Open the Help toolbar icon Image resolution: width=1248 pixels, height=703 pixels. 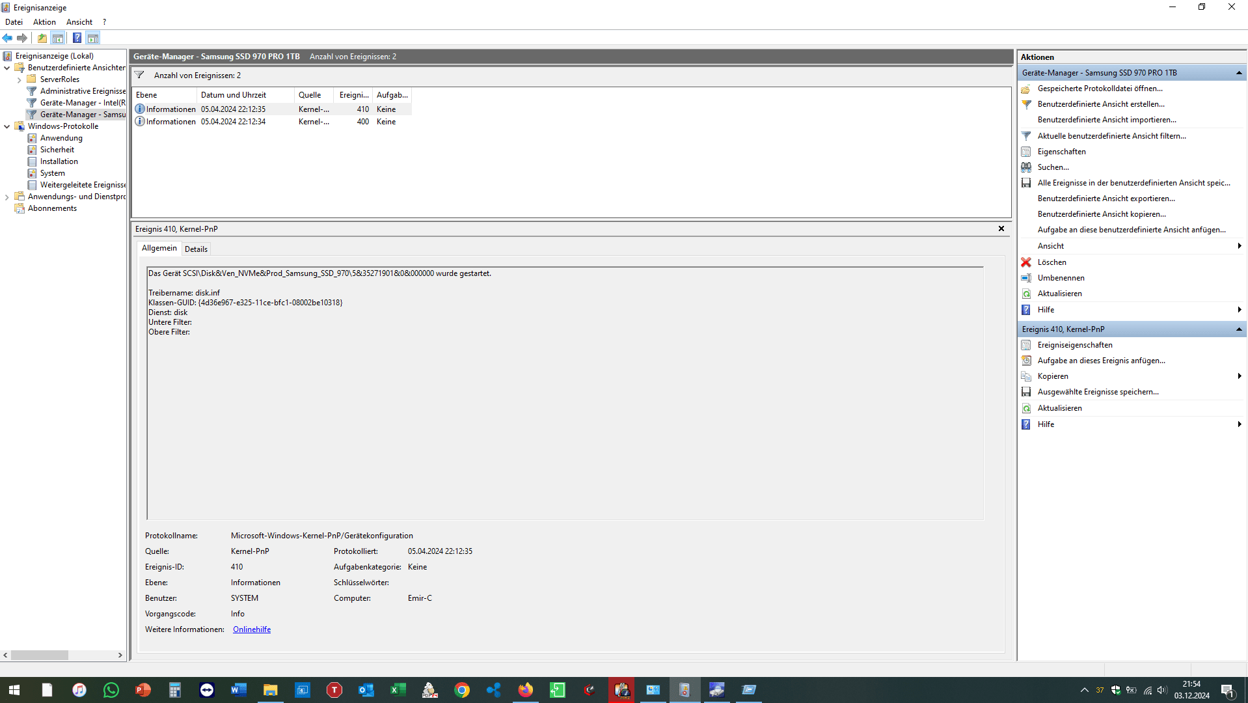(x=77, y=38)
